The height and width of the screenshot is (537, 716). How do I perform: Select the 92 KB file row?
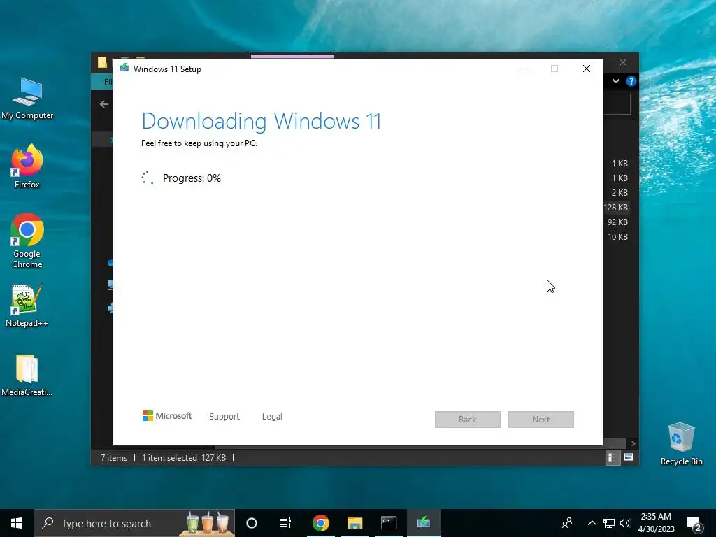617,222
